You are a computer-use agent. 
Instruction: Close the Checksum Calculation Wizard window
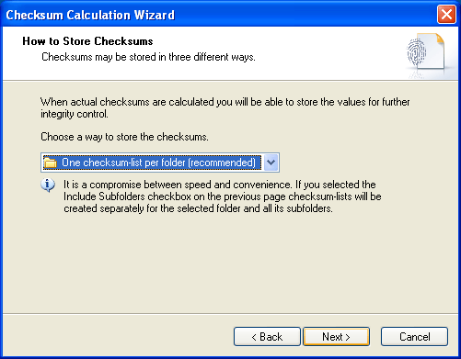446,15
